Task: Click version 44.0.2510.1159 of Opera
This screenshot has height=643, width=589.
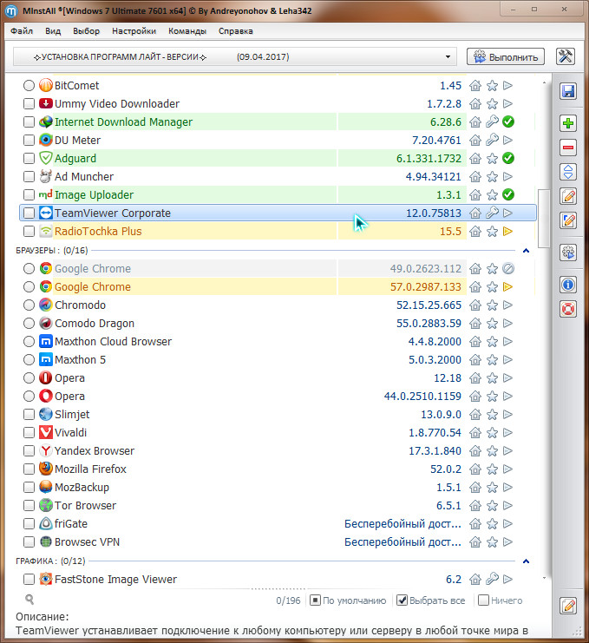Action: pyautogui.click(x=422, y=397)
